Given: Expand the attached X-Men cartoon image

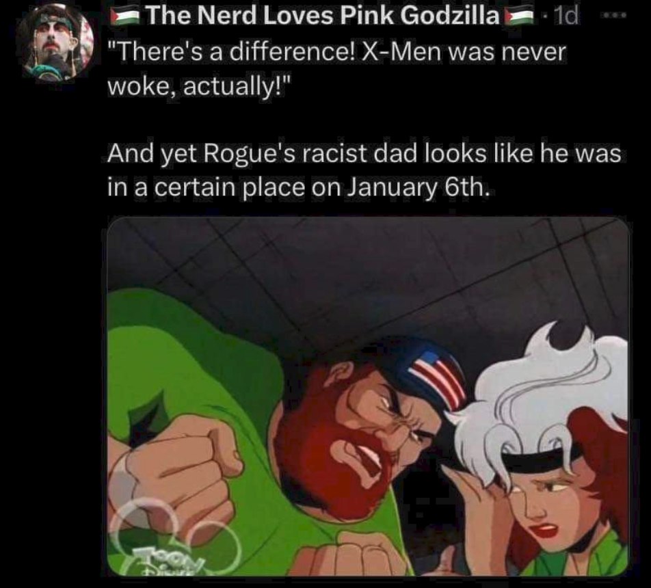Looking at the screenshot, I should point(368,396).
